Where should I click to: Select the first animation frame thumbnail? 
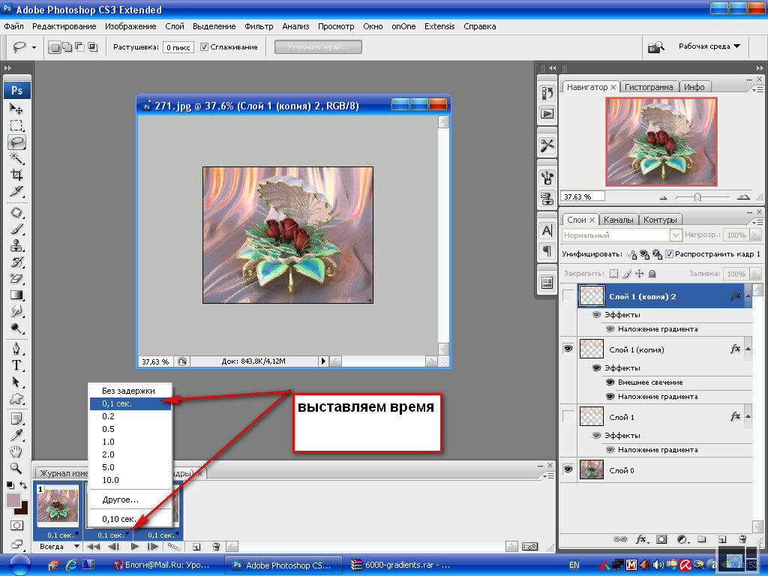[x=57, y=505]
